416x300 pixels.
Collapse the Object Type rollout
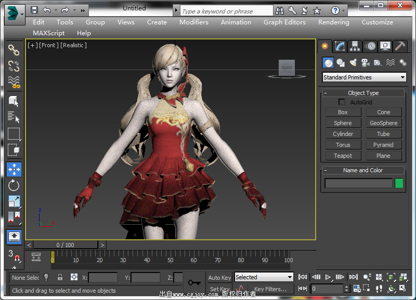tap(363, 93)
